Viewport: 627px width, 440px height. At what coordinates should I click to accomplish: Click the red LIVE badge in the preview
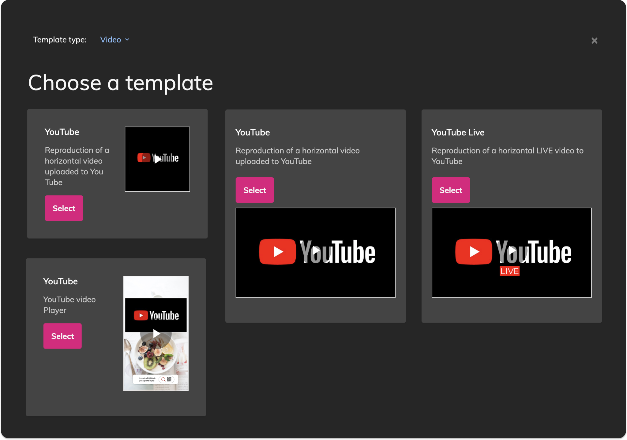[x=509, y=271]
